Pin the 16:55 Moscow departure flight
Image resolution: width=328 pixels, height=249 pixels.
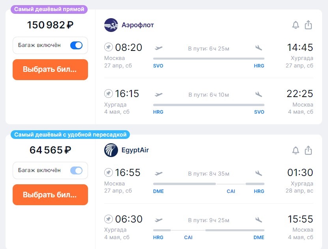[109, 172]
